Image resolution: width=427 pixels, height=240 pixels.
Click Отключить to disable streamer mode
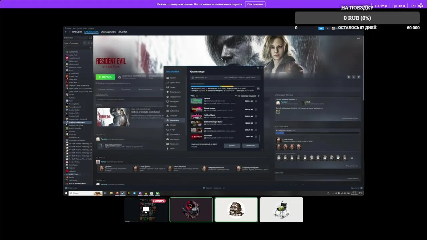pos(255,4)
